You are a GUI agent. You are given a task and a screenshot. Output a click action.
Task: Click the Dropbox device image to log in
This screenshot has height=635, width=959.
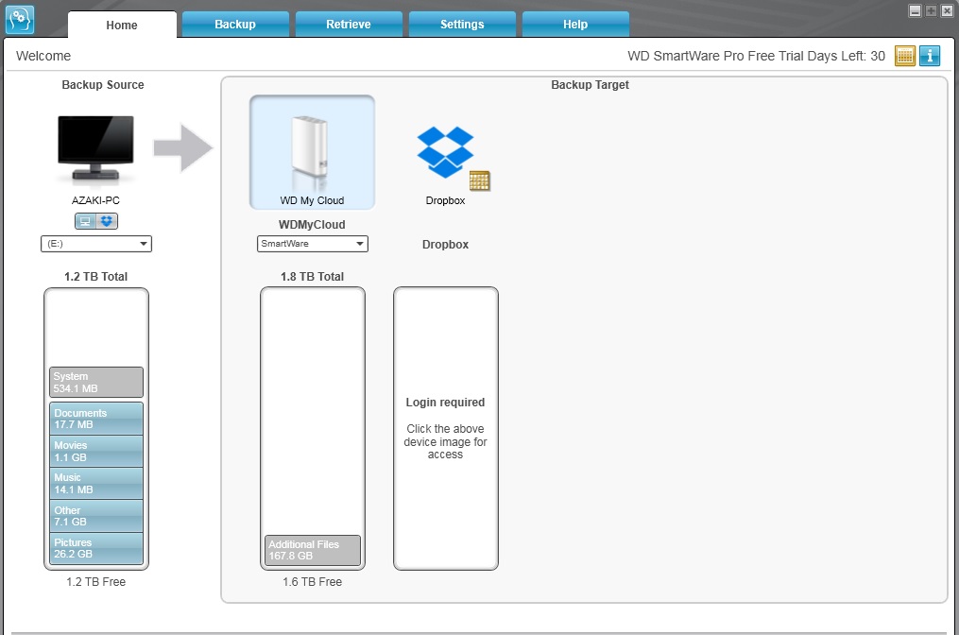click(445, 152)
